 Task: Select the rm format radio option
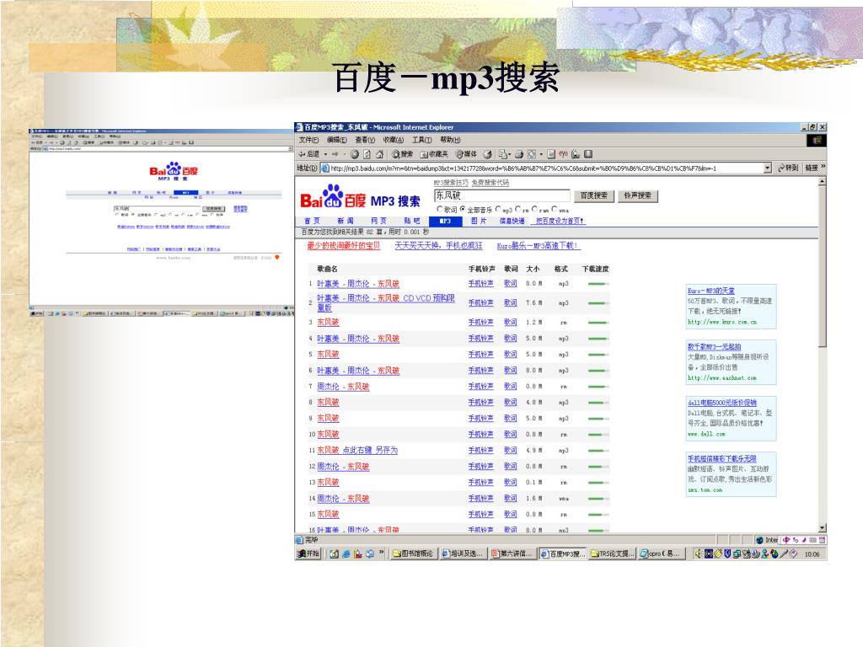point(518,210)
